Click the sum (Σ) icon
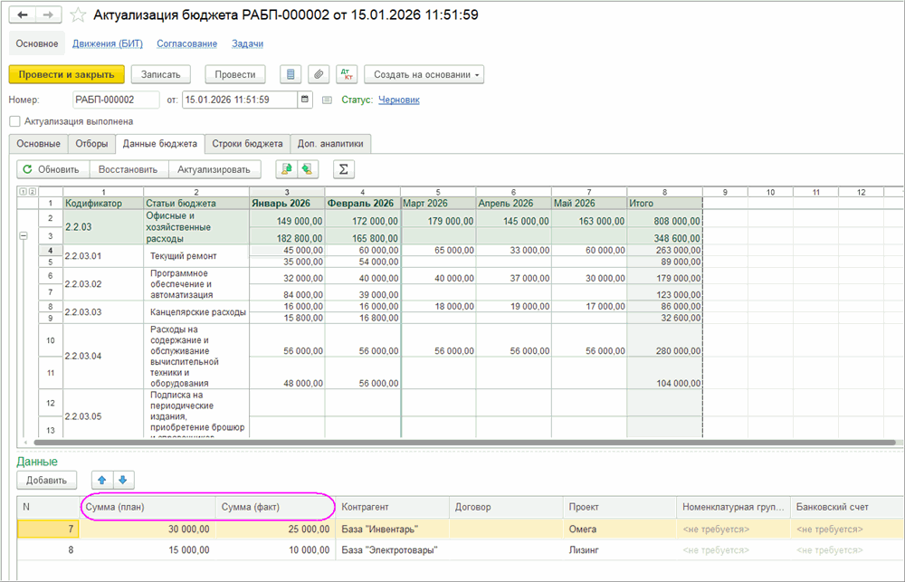905x582 pixels. click(344, 169)
